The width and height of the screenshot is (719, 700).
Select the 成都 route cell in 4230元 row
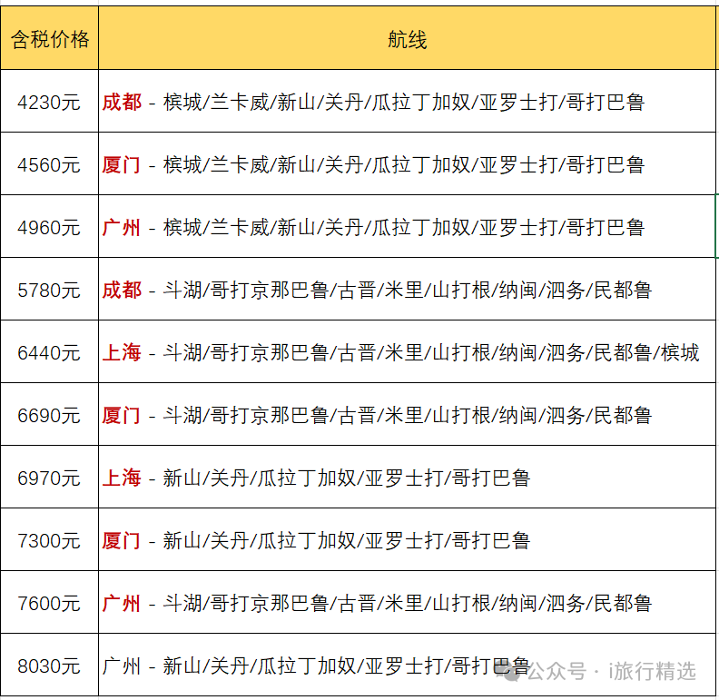(x=408, y=101)
